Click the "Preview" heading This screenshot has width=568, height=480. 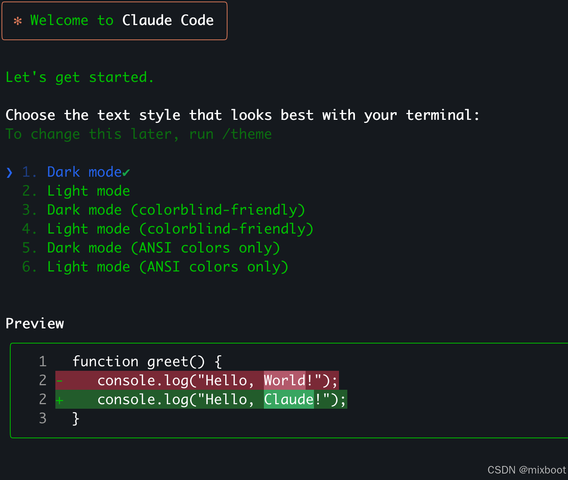(35, 324)
